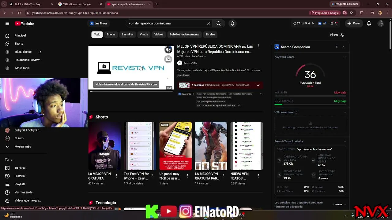The image size is (392, 220).
Task: Open the Chrome tab search dropdown
Action: 4,4
